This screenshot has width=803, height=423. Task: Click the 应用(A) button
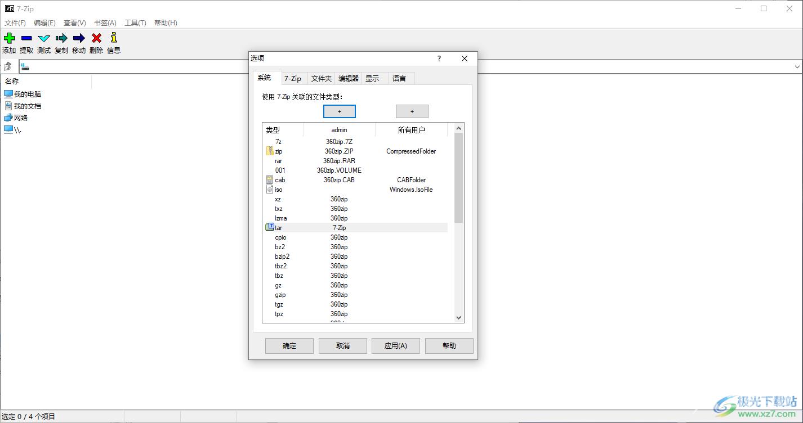click(396, 346)
